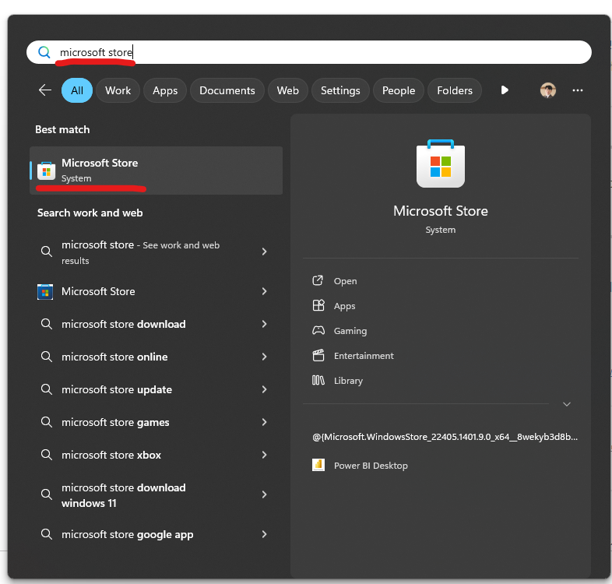The width and height of the screenshot is (612, 584).
Task: Switch to the Folders filter tab
Action: click(455, 90)
